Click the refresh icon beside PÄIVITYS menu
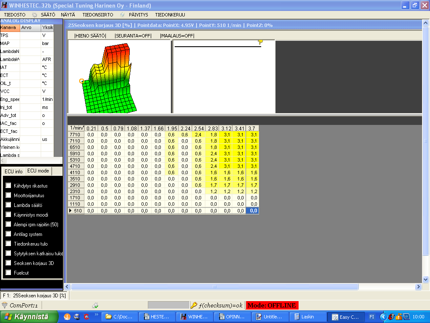This screenshot has width=430, height=323. click(122, 15)
